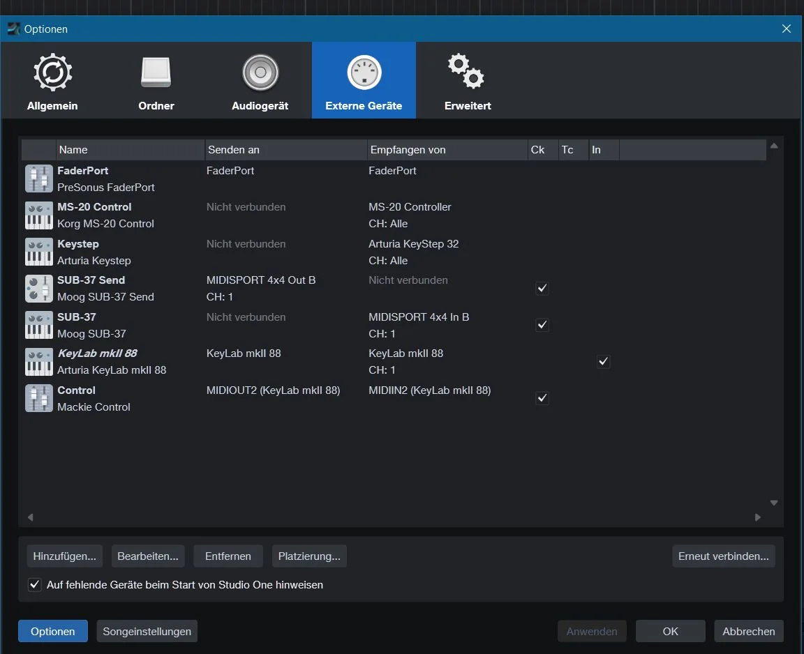Toggle In checkbox for KeyLab mkII 88
804x654 pixels.
(604, 362)
